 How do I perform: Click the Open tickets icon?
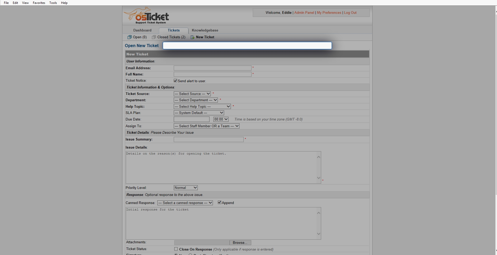(x=129, y=37)
